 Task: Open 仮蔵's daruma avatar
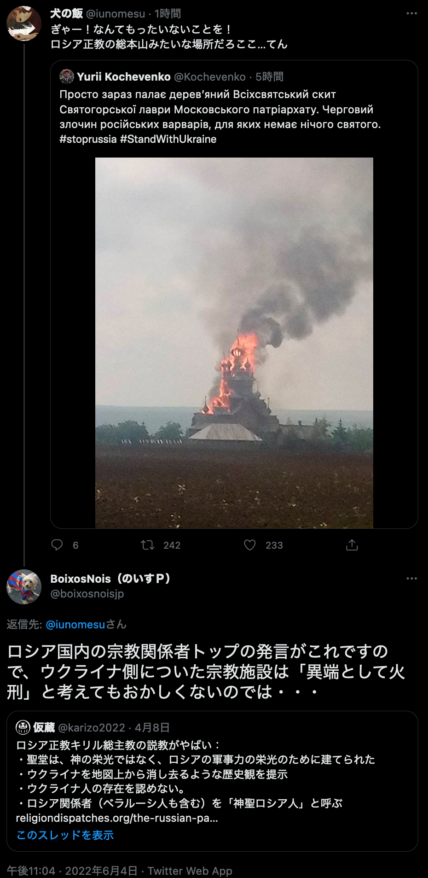(x=23, y=727)
